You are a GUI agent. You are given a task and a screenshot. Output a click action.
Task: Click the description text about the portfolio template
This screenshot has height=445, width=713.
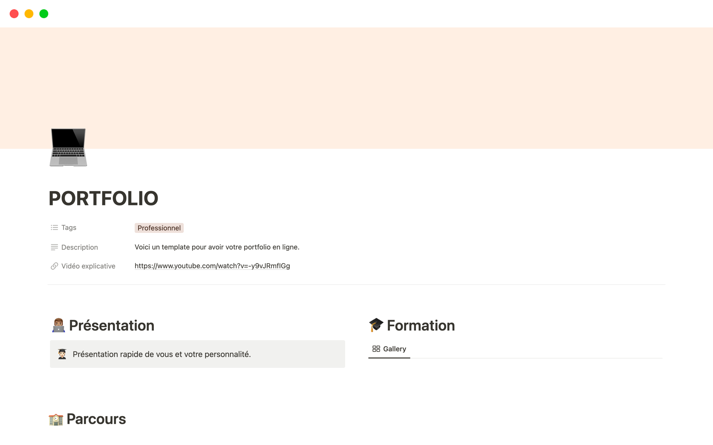pos(217,247)
